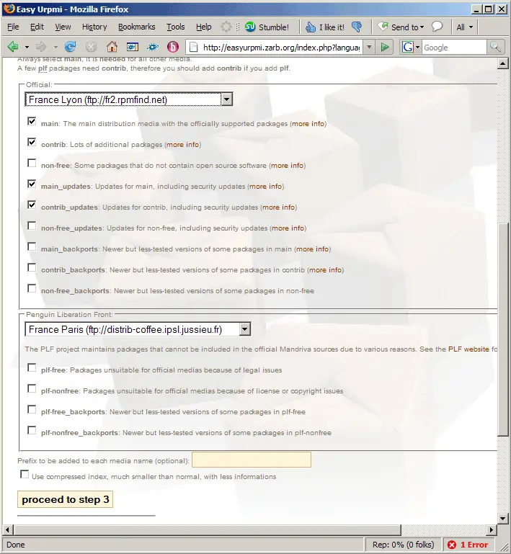Open more info link for contrib_backports
The image size is (511, 554).
point(326,270)
